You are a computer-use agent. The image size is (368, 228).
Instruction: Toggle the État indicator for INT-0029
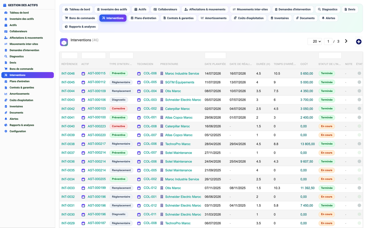359,223
